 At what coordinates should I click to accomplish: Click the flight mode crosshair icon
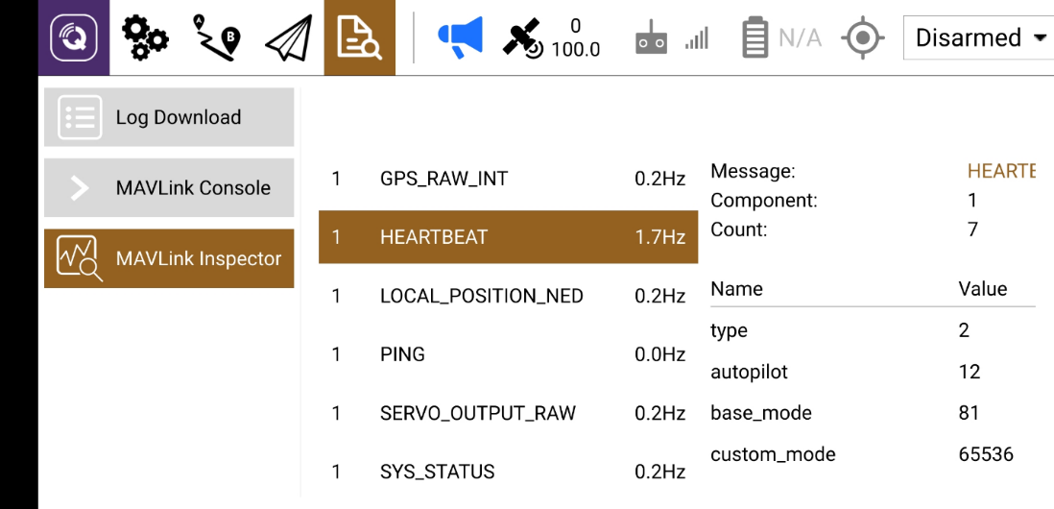[x=862, y=37]
